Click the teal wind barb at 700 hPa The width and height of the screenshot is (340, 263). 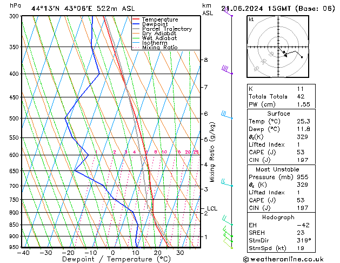227,183
